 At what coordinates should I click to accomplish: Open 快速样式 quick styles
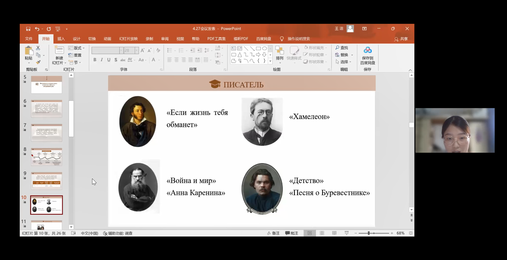point(294,55)
